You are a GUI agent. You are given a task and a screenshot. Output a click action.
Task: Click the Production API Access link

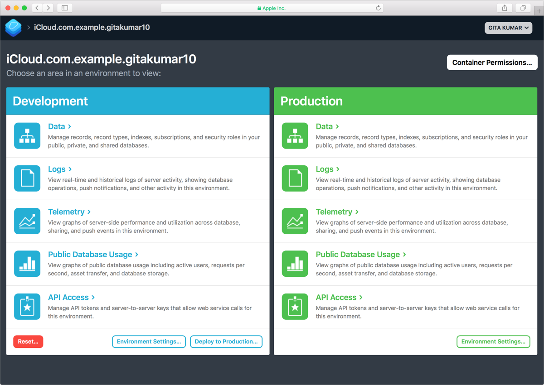click(339, 297)
